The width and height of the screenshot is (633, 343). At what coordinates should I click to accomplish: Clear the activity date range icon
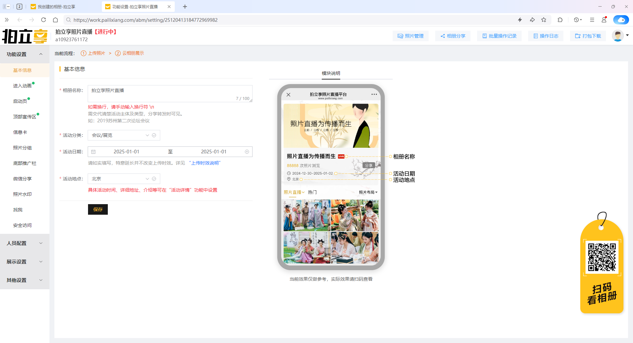pyautogui.click(x=247, y=152)
